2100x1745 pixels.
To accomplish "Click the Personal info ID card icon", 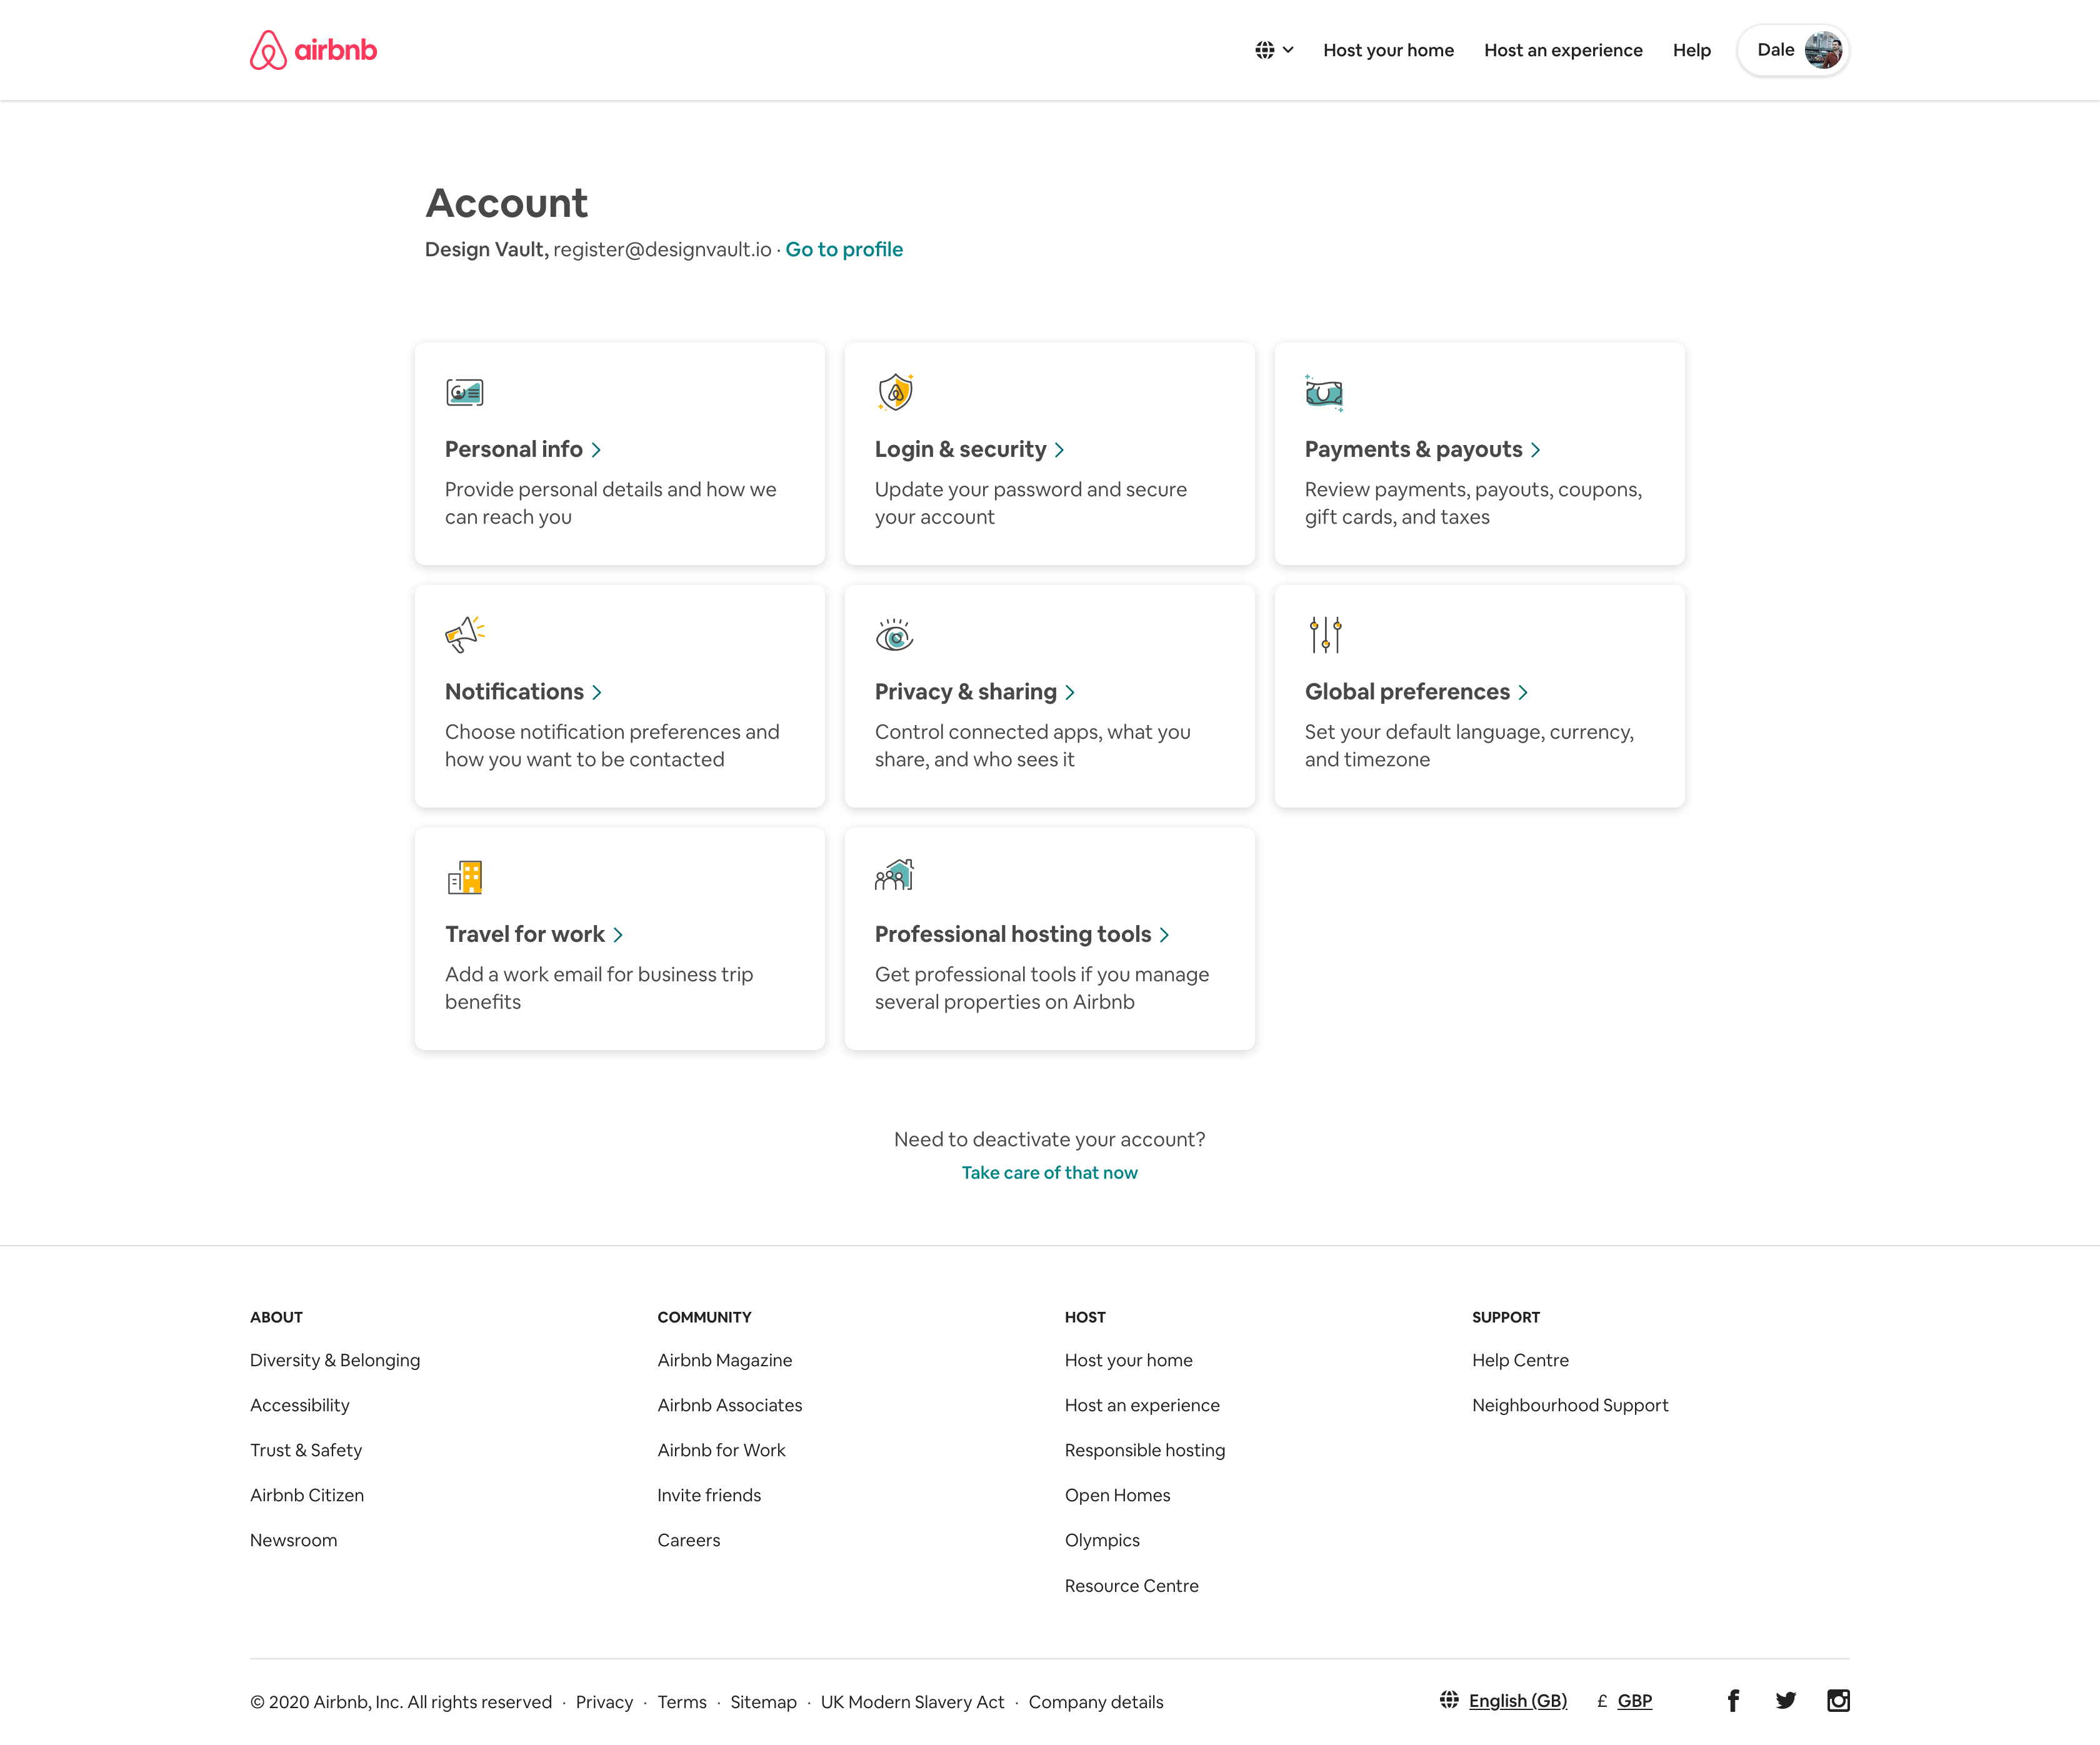I will click(464, 392).
